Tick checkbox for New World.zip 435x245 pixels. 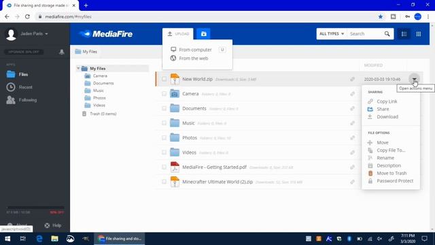click(164, 79)
